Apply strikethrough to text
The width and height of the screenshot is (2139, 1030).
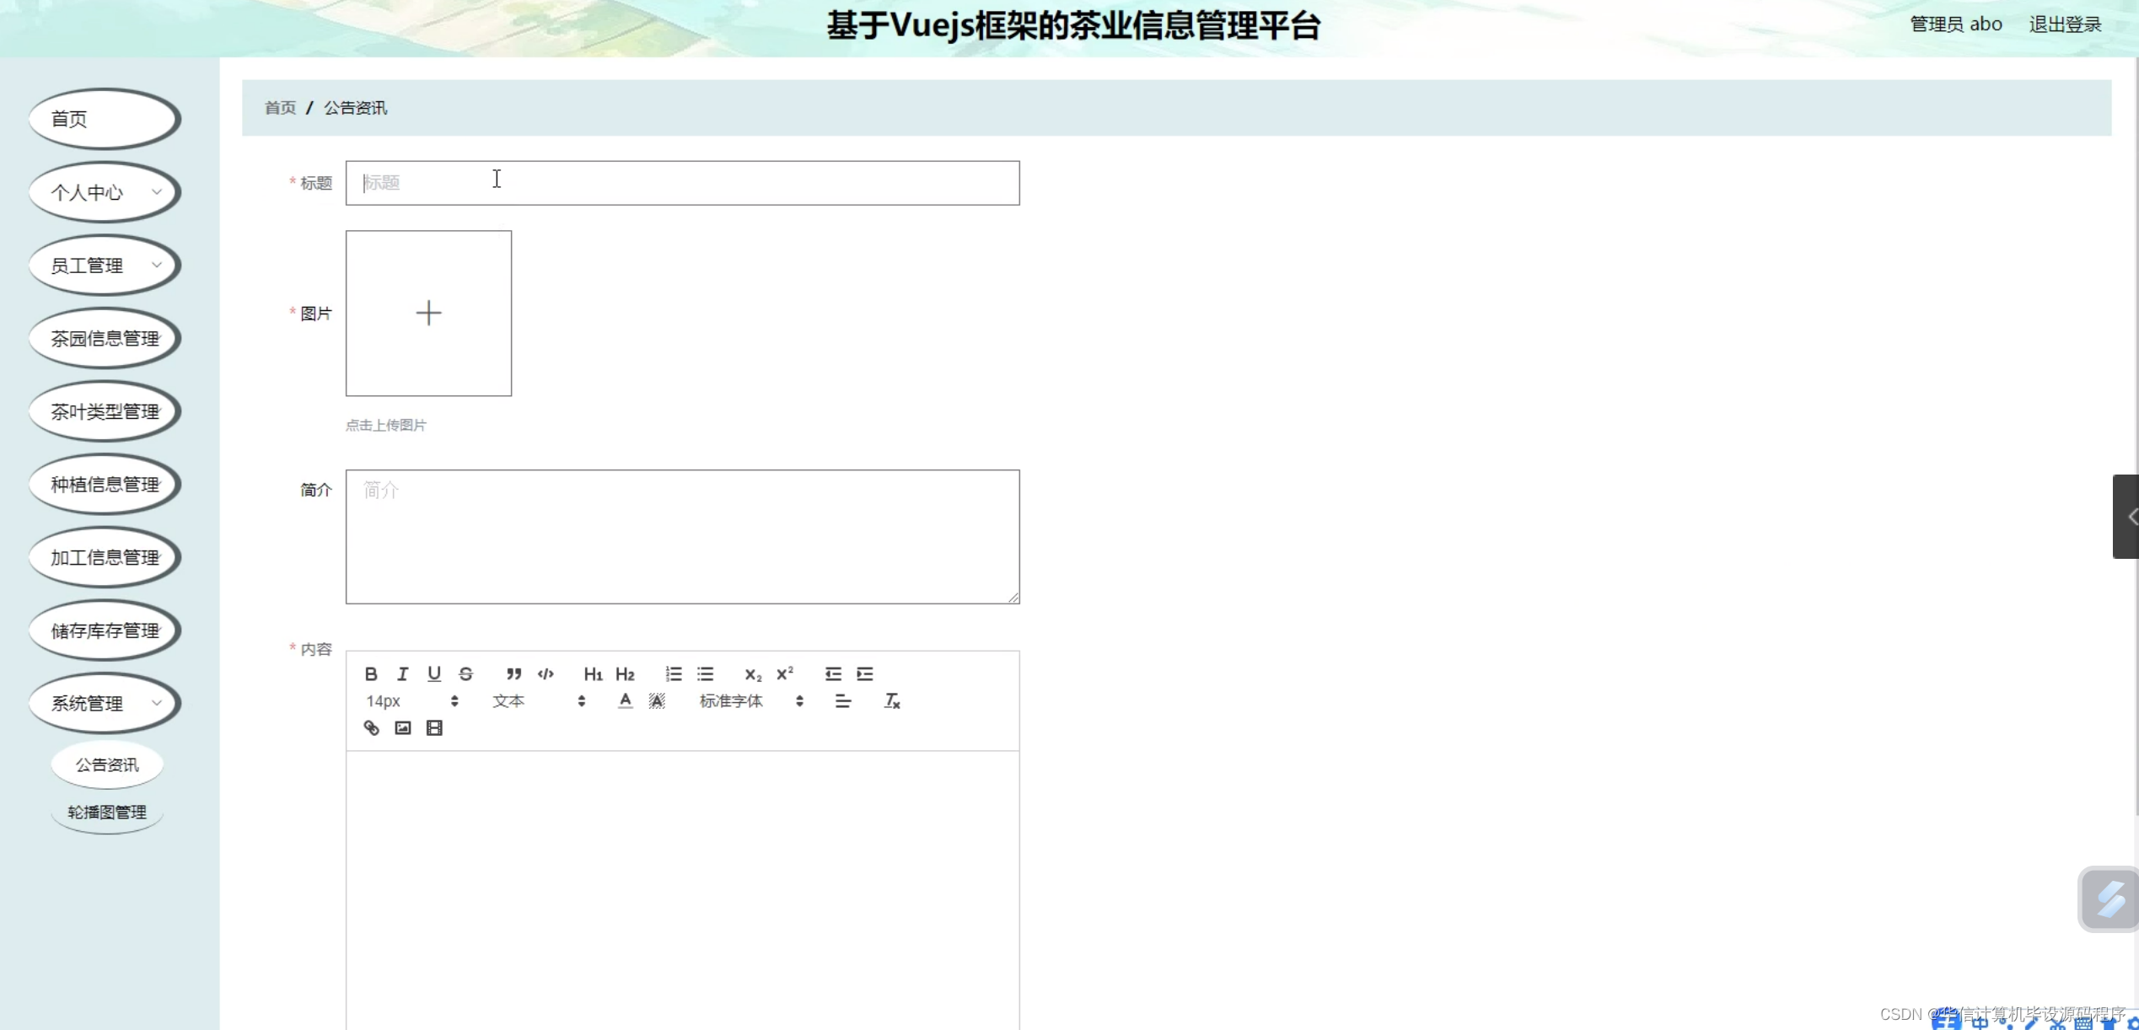465,673
